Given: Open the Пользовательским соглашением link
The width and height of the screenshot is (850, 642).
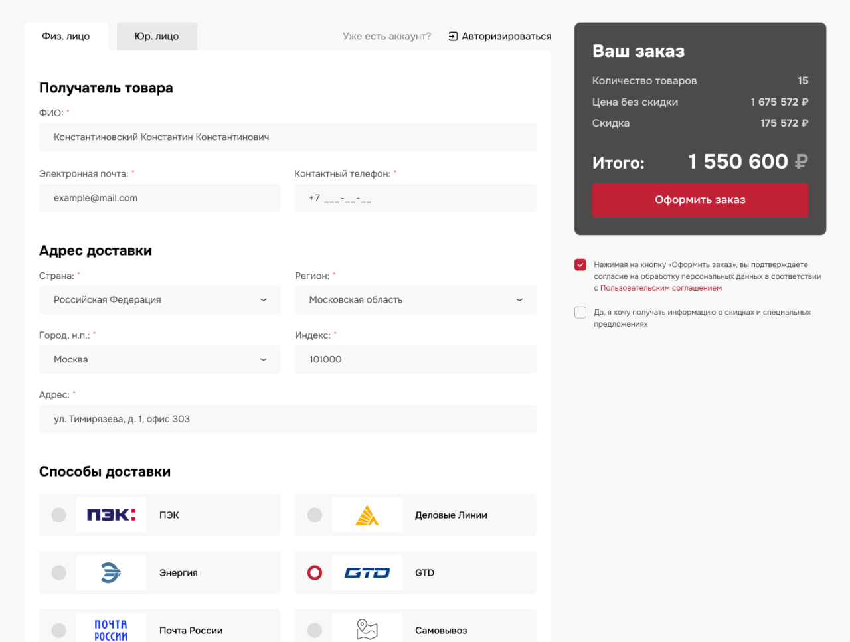Looking at the screenshot, I should coord(661,288).
